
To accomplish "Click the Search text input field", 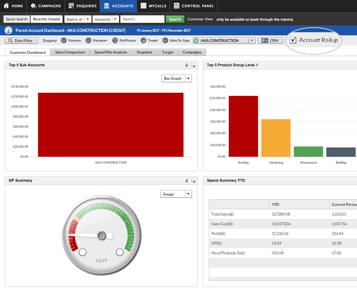I will point(142,19).
